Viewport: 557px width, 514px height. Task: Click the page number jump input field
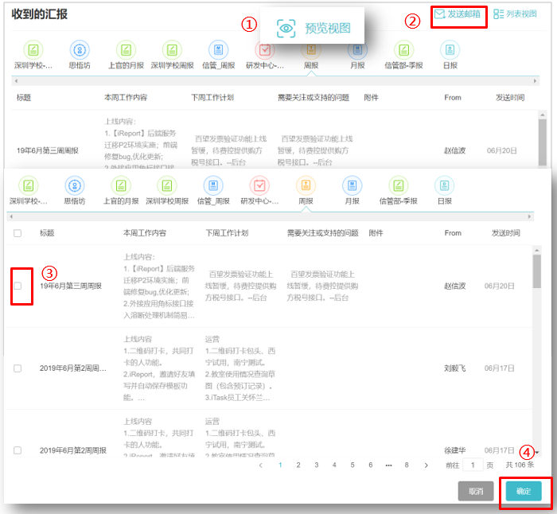[473, 465]
